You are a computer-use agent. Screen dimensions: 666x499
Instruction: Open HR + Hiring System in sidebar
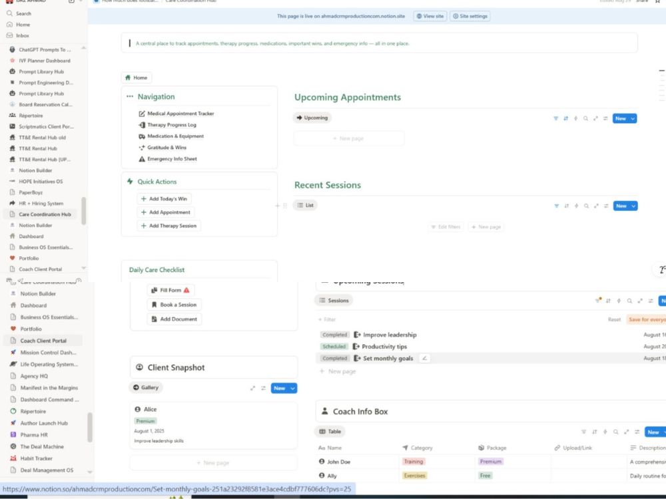(41, 203)
